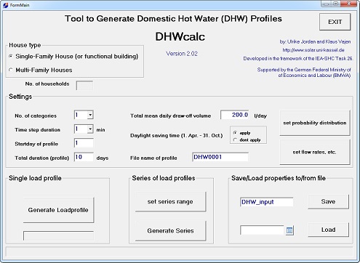Save properties with the Save button
360x263 pixels.
tap(328, 201)
